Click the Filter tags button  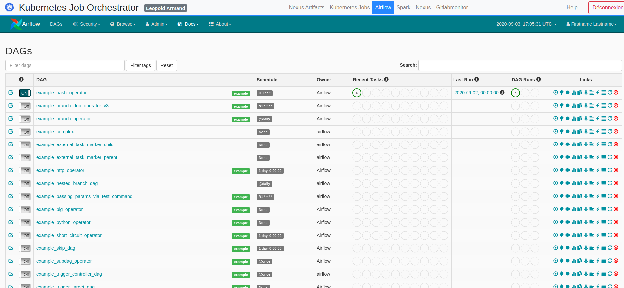coord(140,65)
